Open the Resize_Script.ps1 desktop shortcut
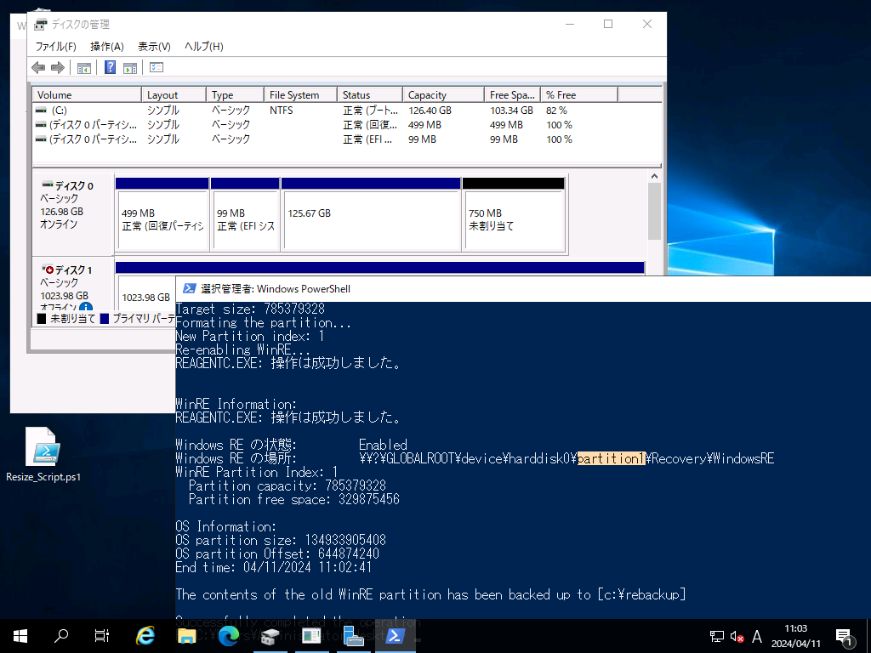This screenshot has height=653, width=871. (43, 446)
